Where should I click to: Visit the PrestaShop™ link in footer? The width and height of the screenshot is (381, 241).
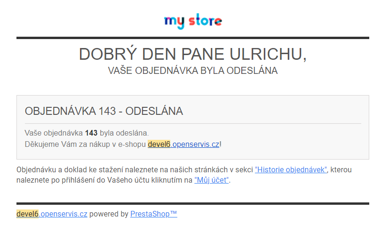153,214
